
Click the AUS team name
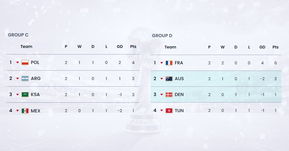point(179,79)
